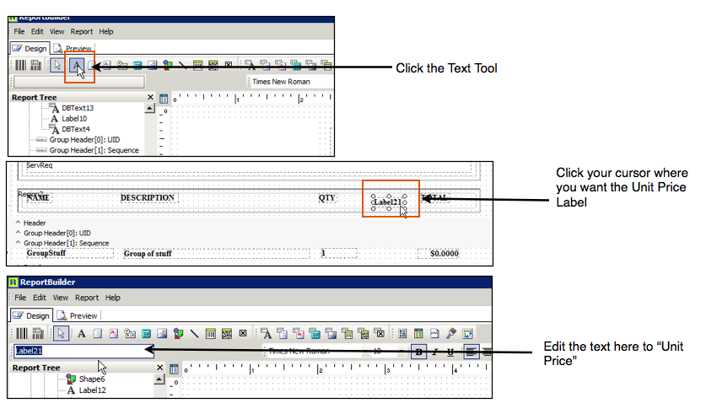The image size is (706, 414).
Task: Click the Select Object arrow in top ReportBuilder window
Action: pyautogui.click(x=57, y=66)
